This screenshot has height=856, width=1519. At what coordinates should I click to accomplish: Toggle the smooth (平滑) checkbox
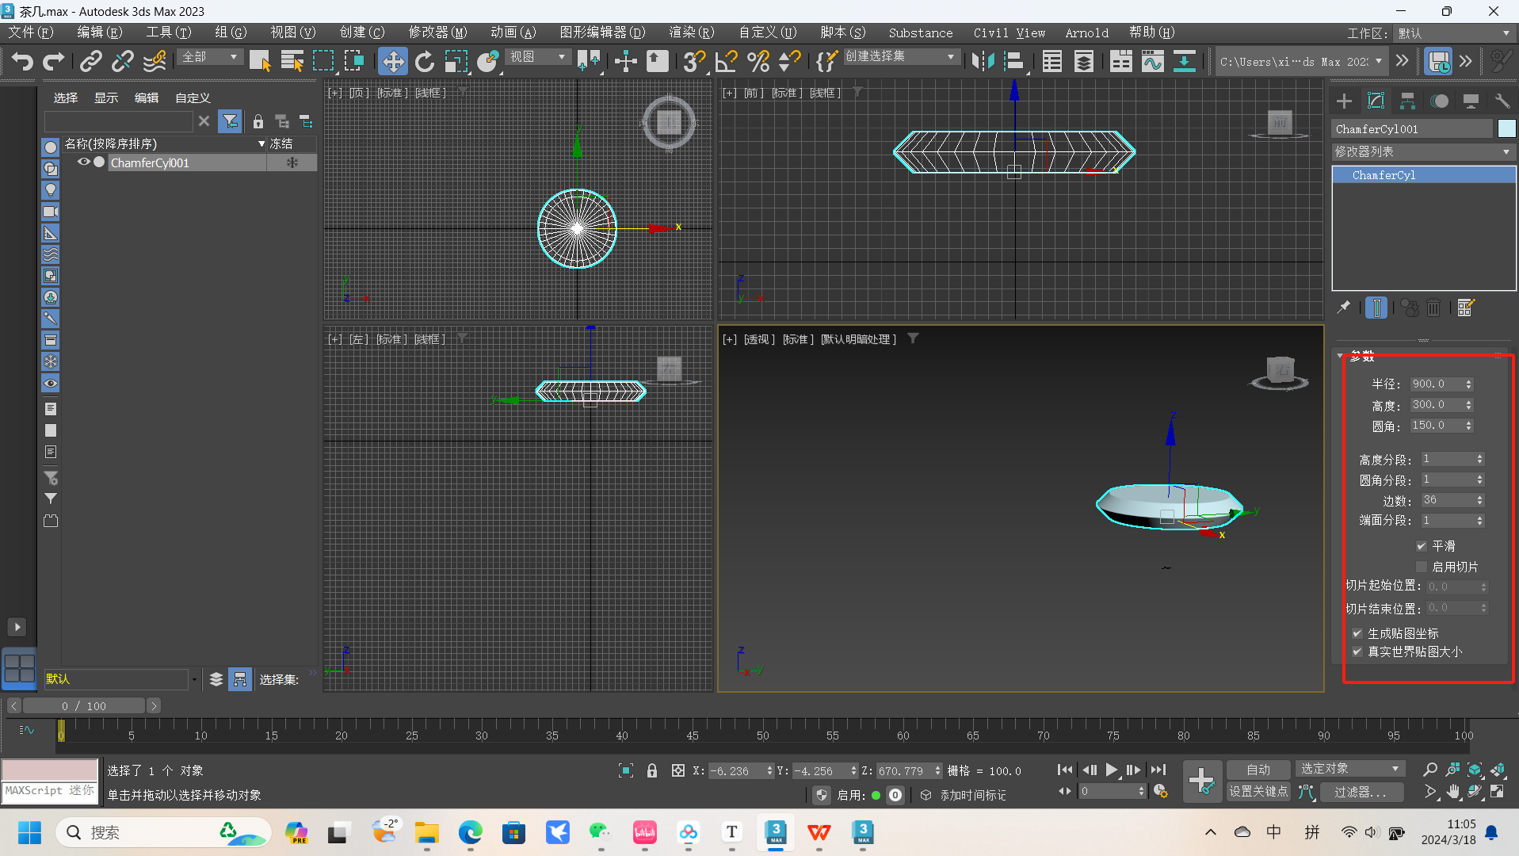[1422, 546]
